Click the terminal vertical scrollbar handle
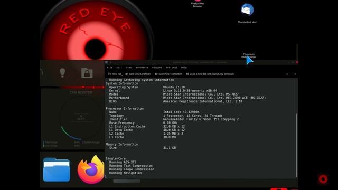The height and width of the screenshot is (190, 338). click(297, 145)
